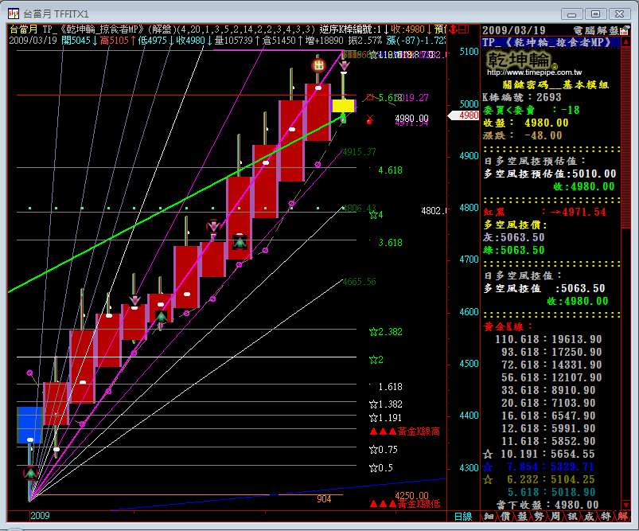This screenshot has width=639, height=531.
Task: Click the circled down-arrow signal mid-chart
Action: [x=213, y=225]
